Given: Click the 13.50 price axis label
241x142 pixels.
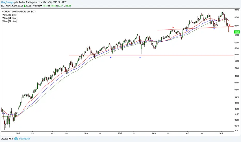Looking at the screenshot, I should [x=237, y=103].
